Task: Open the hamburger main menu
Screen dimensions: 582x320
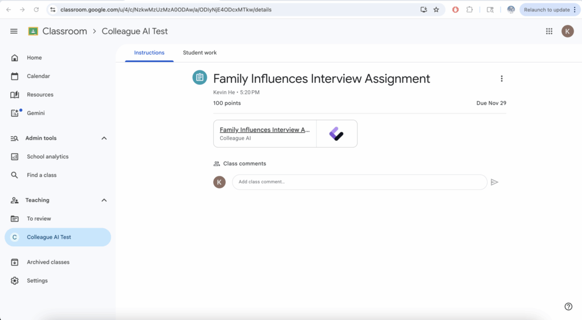Action: coord(14,31)
